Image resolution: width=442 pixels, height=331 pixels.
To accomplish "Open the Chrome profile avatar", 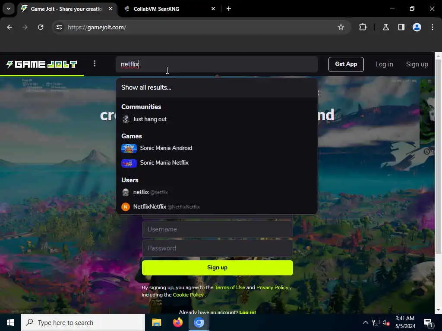I will (x=417, y=27).
